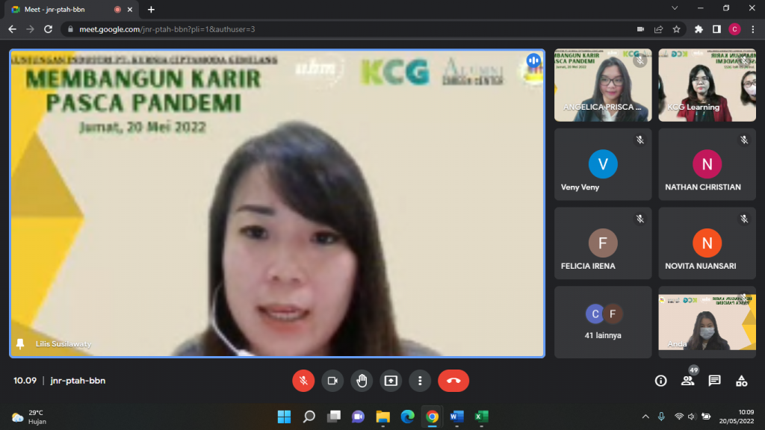
Task: Show hidden system tray icons
Action: click(x=645, y=417)
